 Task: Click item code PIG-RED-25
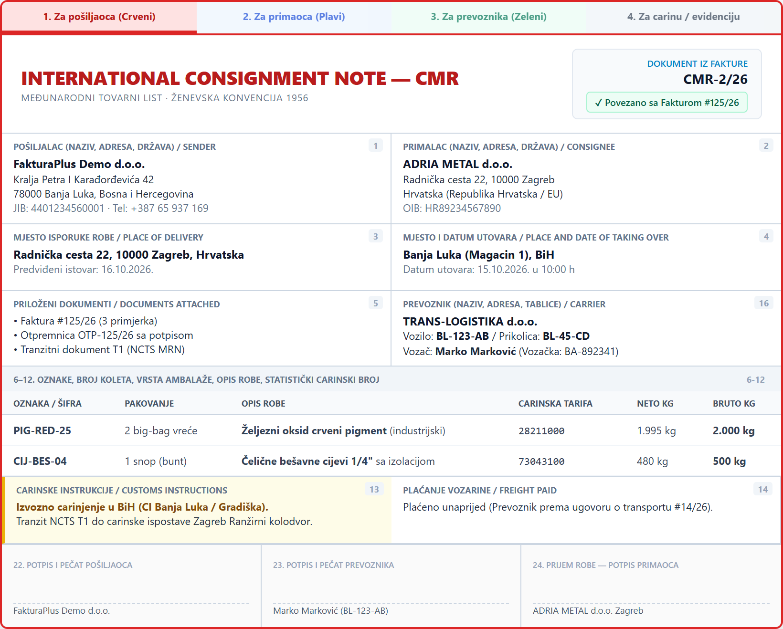click(x=42, y=430)
